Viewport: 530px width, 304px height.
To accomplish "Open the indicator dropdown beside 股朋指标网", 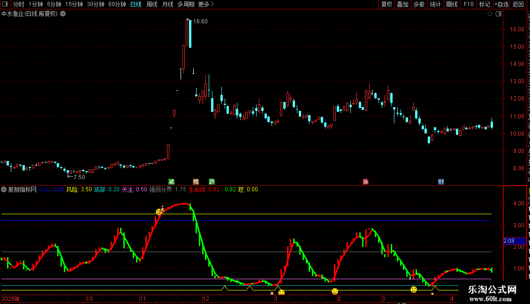I will pos(4,189).
